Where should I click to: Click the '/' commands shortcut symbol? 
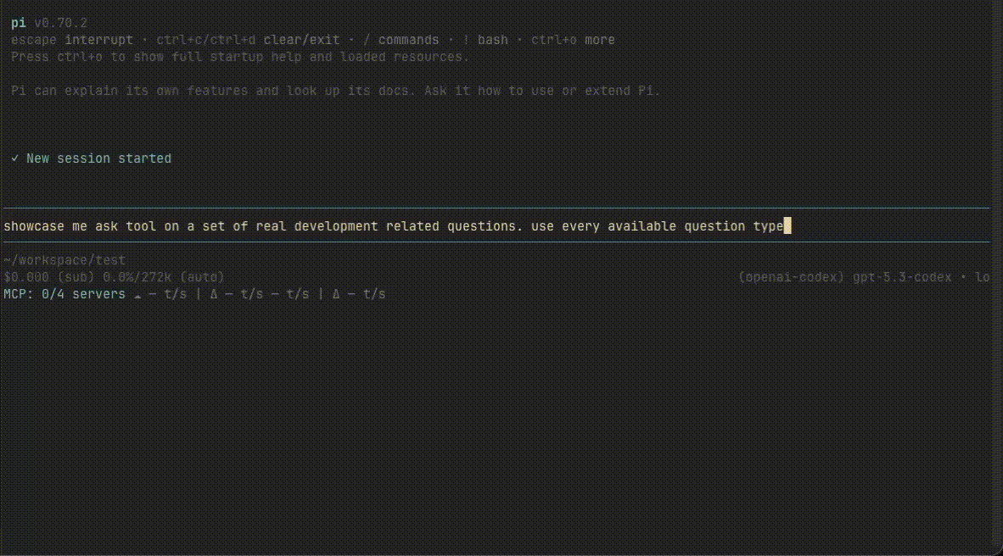tap(367, 40)
